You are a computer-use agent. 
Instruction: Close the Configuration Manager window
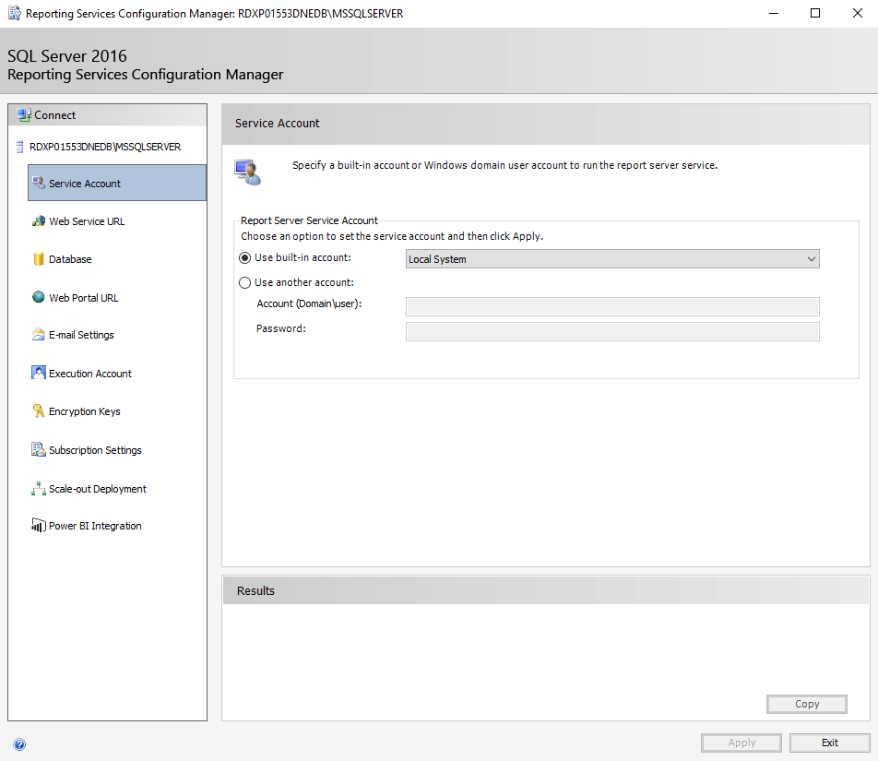[x=858, y=14]
